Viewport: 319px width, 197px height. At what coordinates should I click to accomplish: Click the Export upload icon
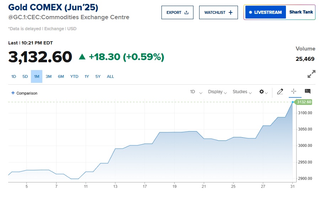pos(187,12)
